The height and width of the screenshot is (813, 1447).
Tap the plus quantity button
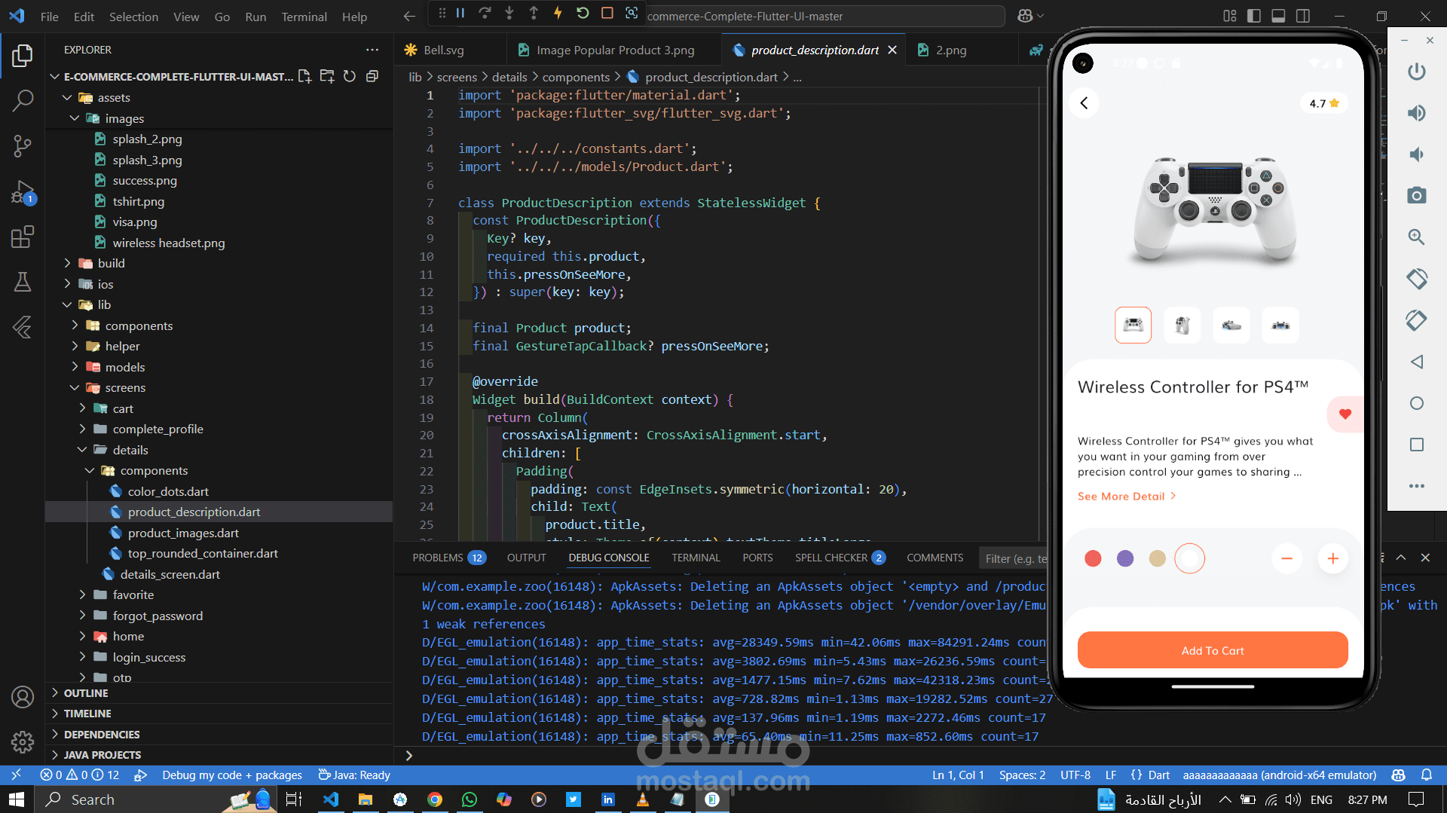coord(1333,558)
